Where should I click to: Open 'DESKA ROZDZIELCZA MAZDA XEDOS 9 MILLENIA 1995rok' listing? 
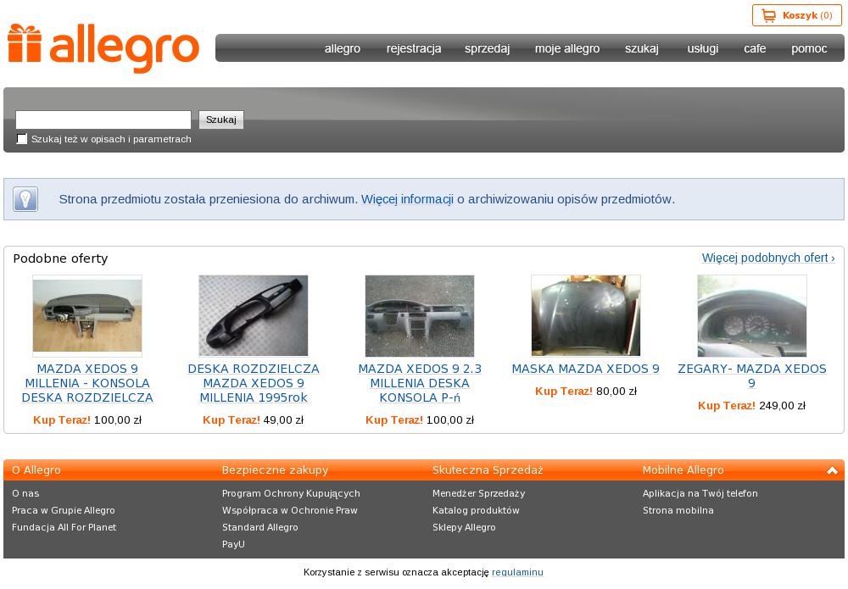click(254, 383)
